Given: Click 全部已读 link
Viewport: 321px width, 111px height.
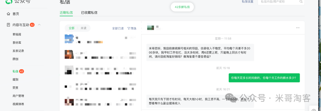Looking at the screenshot, I should pos(118,28).
